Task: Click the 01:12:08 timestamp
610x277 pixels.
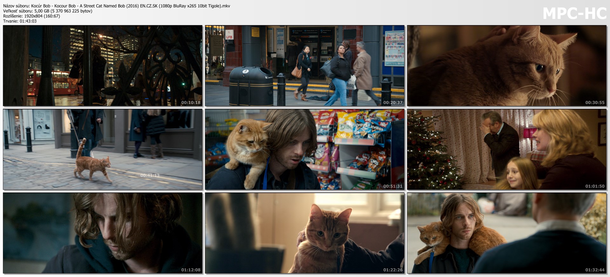Action: pos(191,270)
